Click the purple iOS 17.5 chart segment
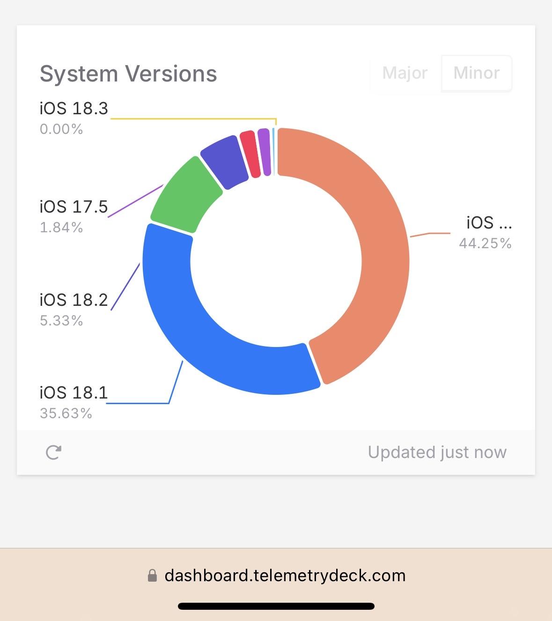 264,152
